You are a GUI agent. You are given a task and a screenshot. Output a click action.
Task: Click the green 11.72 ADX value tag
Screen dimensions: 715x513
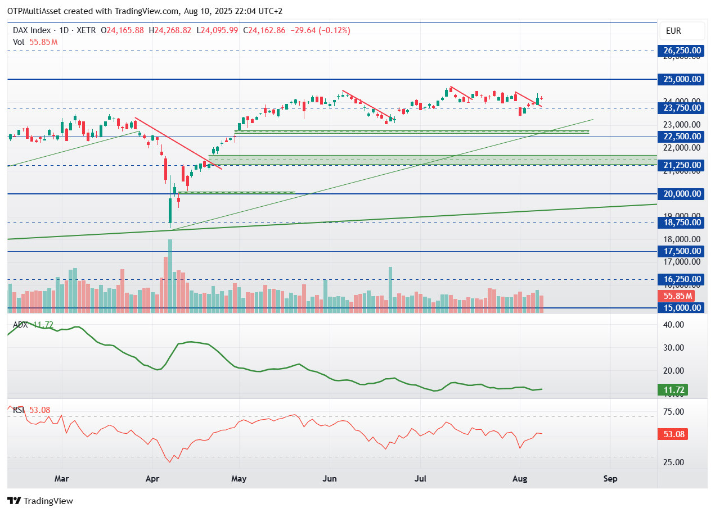coord(673,390)
